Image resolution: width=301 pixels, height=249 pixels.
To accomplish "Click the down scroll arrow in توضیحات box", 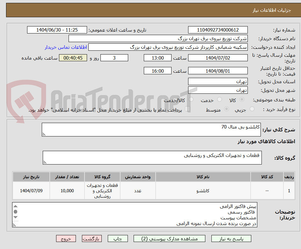I will [x=15, y=217].
